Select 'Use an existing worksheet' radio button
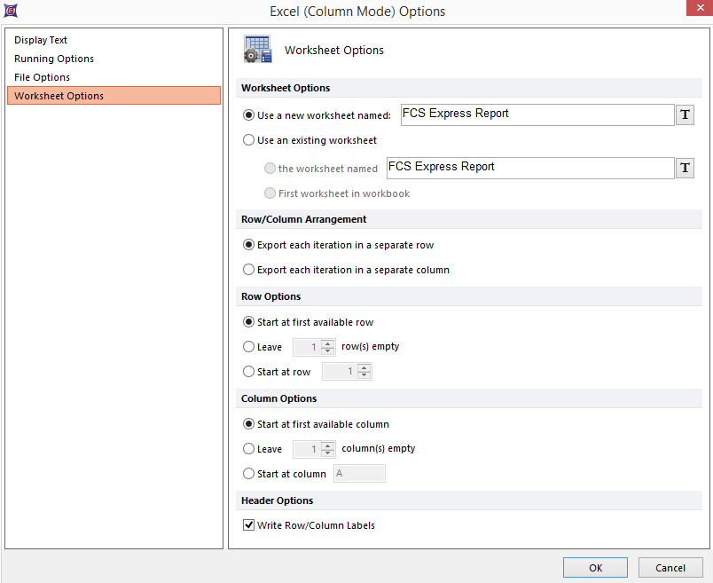This screenshot has width=713, height=583. point(249,140)
